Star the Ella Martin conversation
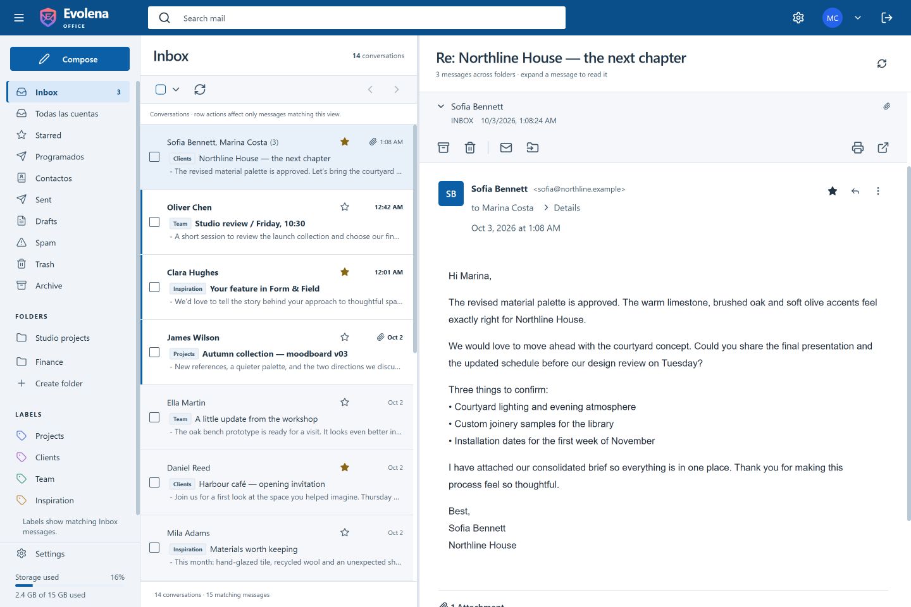The width and height of the screenshot is (911, 607). click(x=345, y=402)
